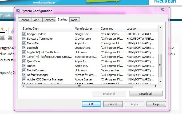Sort by Command column header
Screen dimensions: 182x114
[112, 28]
